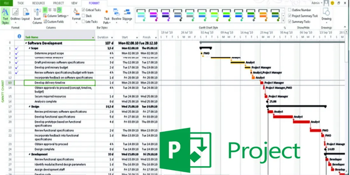
Task: Click the Design summary bar in the chart
Action: pos(297,107)
